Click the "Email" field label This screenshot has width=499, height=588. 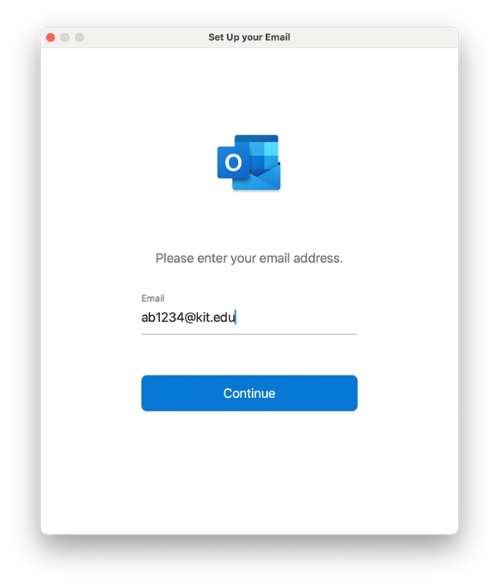point(153,299)
